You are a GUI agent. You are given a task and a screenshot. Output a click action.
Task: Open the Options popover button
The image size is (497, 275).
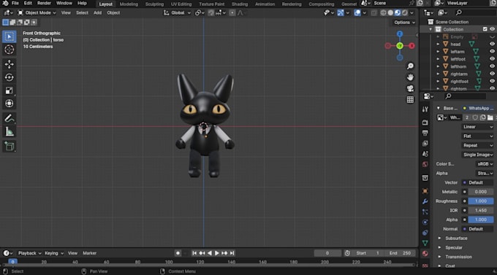point(404,23)
